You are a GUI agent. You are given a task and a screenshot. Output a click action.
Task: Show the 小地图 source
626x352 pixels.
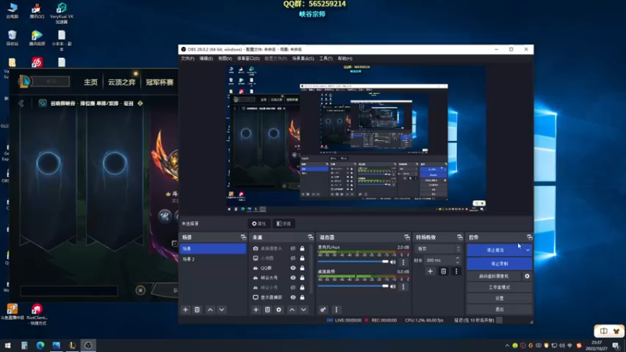(293, 258)
